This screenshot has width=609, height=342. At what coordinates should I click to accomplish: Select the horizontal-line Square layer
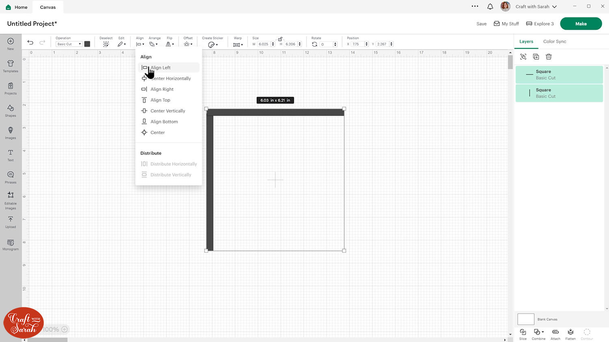point(559,75)
